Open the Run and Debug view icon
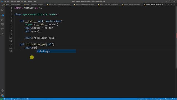 point(2,19)
